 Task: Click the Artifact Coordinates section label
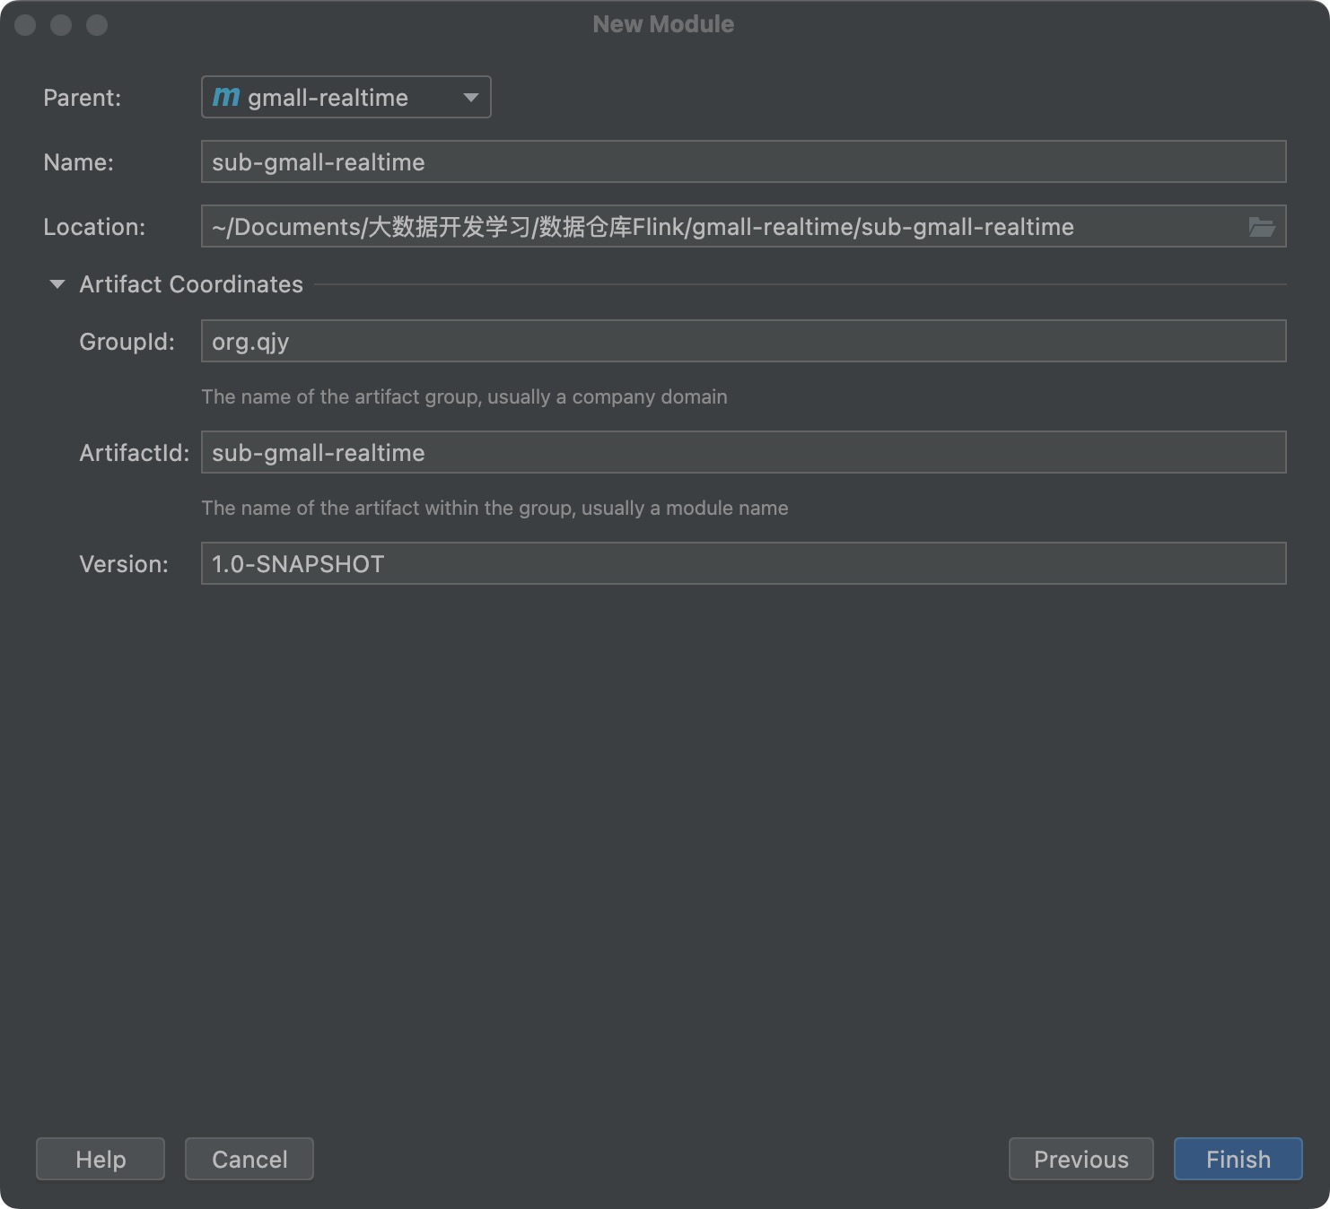(x=191, y=284)
